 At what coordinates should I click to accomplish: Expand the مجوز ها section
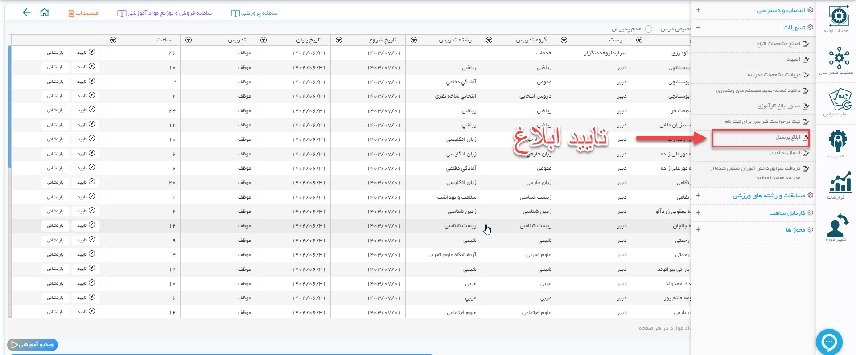click(x=698, y=230)
